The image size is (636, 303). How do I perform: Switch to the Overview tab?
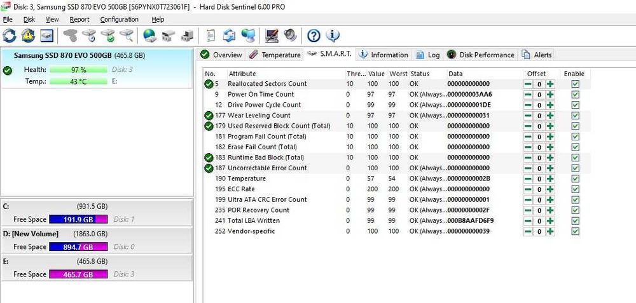click(221, 55)
